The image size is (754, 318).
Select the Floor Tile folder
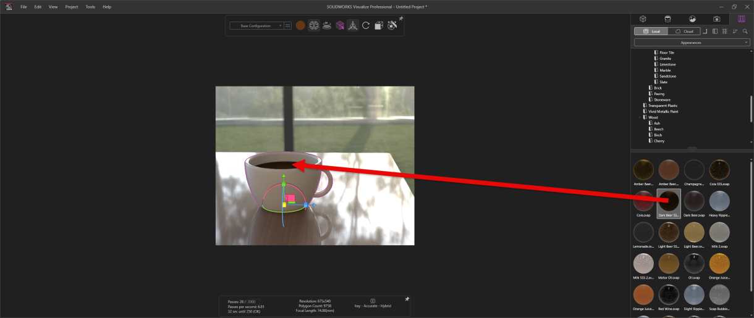(x=667, y=52)
